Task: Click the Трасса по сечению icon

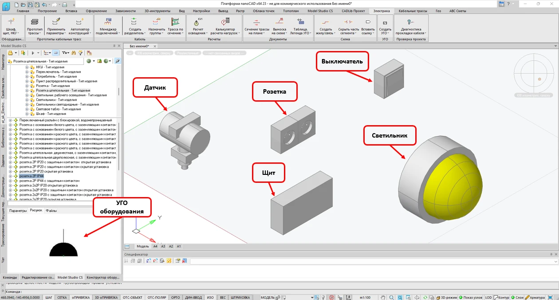Action: coord(175,21)
